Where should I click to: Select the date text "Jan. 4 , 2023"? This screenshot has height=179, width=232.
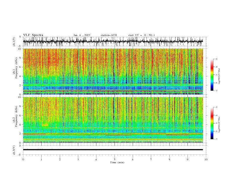82,35
